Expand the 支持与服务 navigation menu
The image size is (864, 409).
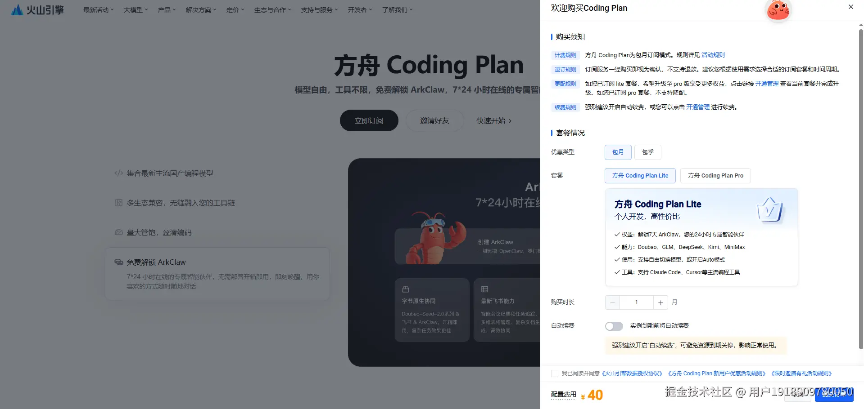click(319, 10)
